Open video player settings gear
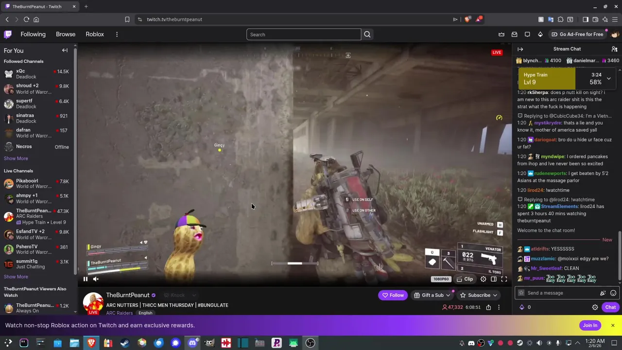 click(x=483, y=279)
